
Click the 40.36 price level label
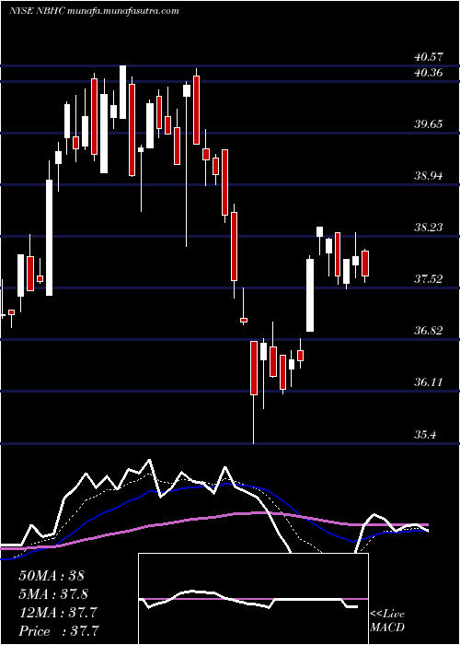(x=430, y=73)
